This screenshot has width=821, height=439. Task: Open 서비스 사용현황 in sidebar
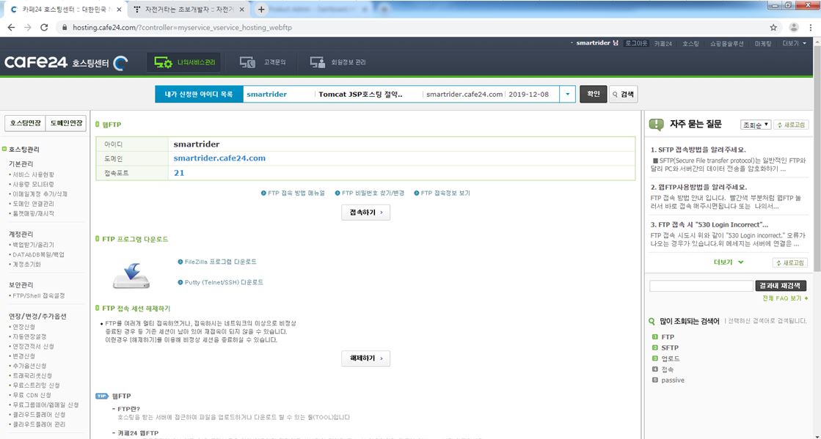[x=33, y=174]
